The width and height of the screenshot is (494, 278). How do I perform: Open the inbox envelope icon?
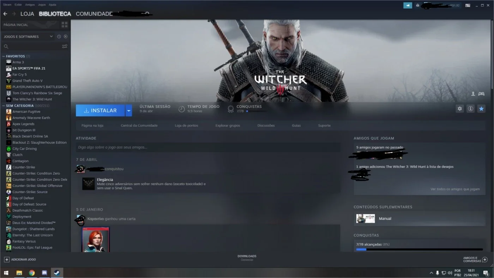tap(418, 5)
